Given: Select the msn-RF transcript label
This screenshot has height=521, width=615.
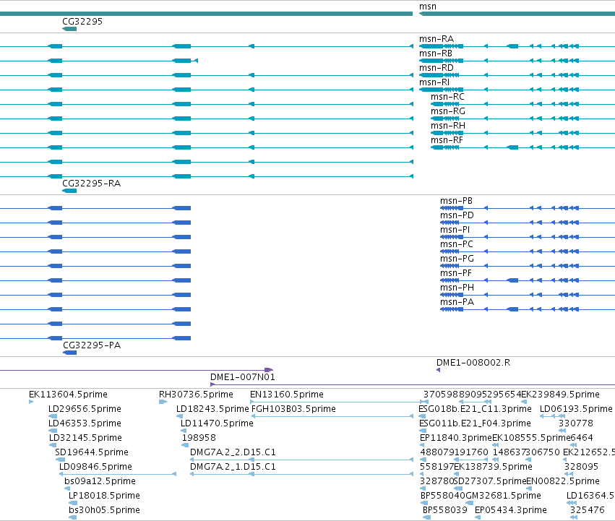Looking at the screenshot, I should (x=447, y=140).
